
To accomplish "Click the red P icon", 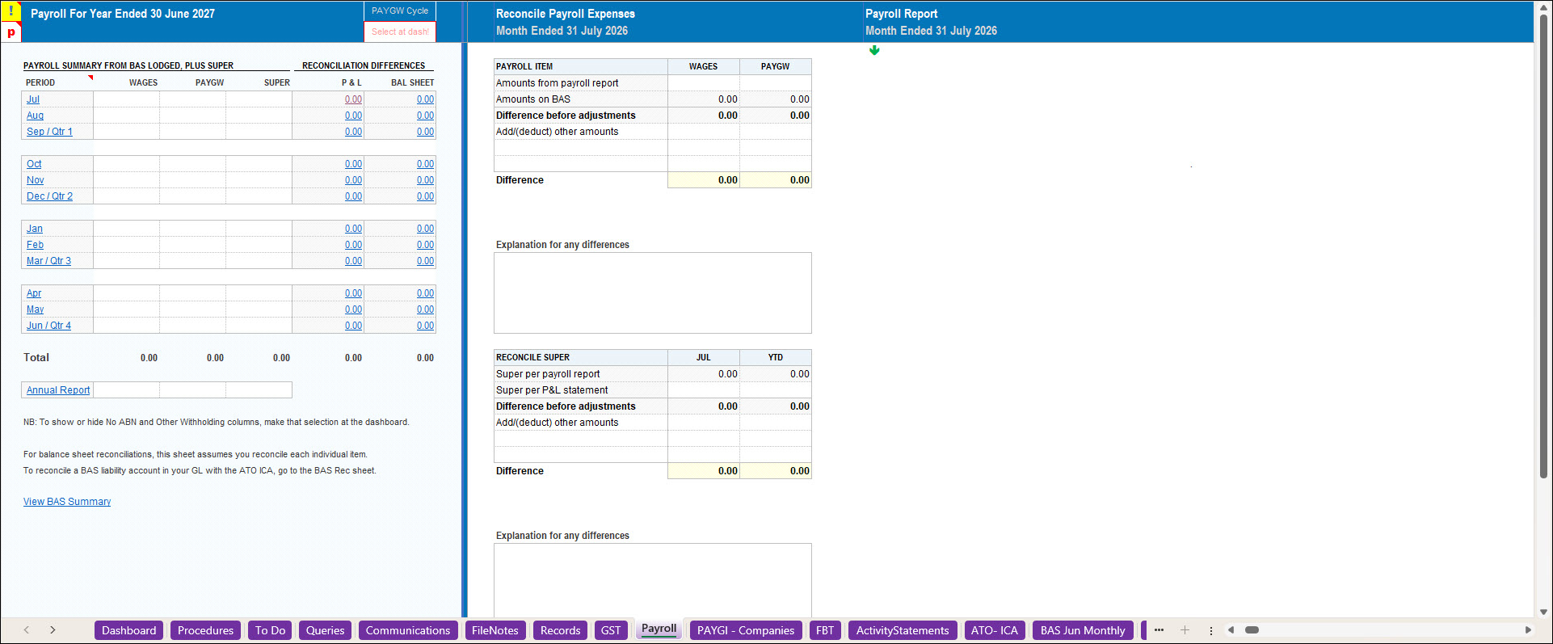I will click(11, 32).
